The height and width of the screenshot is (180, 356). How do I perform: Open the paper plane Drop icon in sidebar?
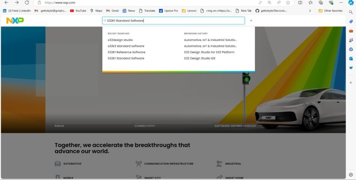[351, 68]
